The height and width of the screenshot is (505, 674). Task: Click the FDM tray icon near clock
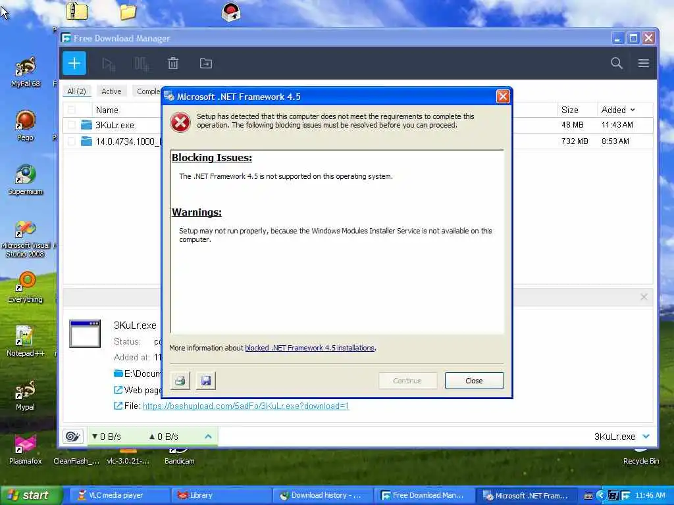coord(625,496)
